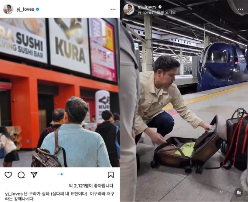This screenshot has width=248, height=202.
Task: Open the right reel's three-dot options menu
Action: [x=240, y=9]
